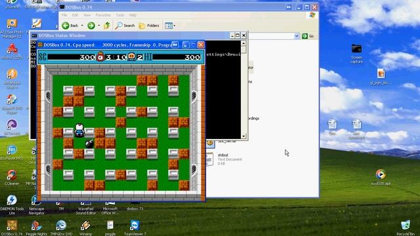This screenshot has width=420, height=236.
Task: Click the black bomb in the game
Action: pos(89,144)
